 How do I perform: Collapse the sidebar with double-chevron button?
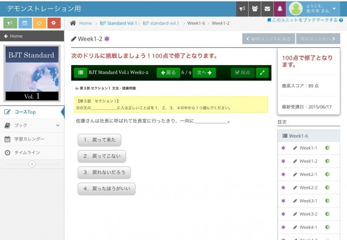pos(32,164)
